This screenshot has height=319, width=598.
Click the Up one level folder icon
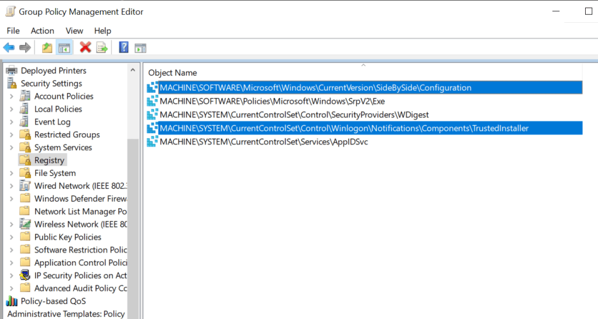point(47,48)
